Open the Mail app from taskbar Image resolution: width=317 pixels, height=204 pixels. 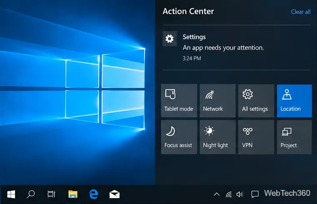115,194
